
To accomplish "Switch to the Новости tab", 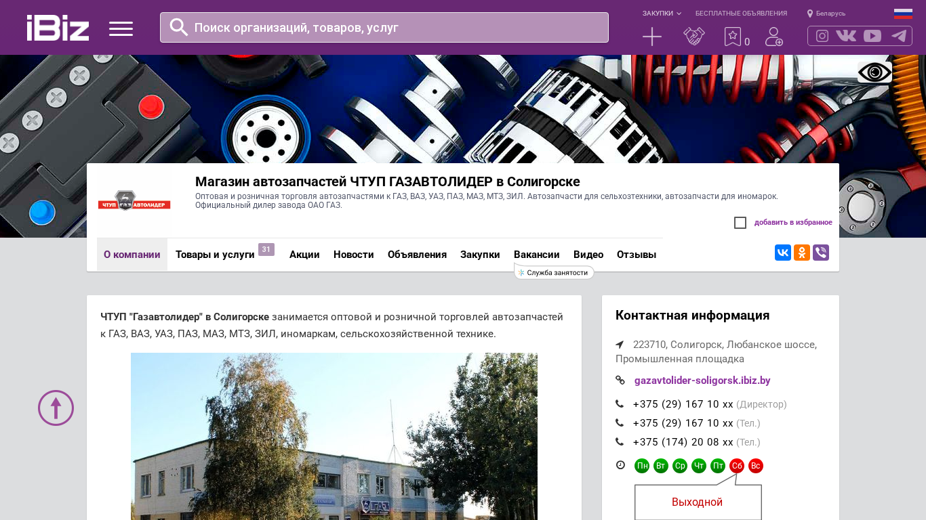I will [x=354, y=255].
